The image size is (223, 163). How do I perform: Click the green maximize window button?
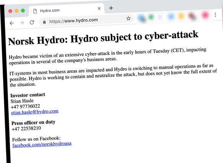click(23, 10)
